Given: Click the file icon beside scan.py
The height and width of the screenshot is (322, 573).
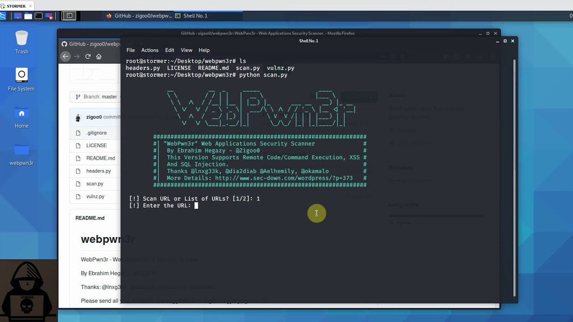Looking at the screenshot, I should tap(78, 184).
